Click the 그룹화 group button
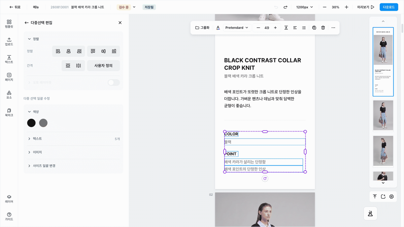The height and width of the screenshot is (227, 404). point(202,28)
